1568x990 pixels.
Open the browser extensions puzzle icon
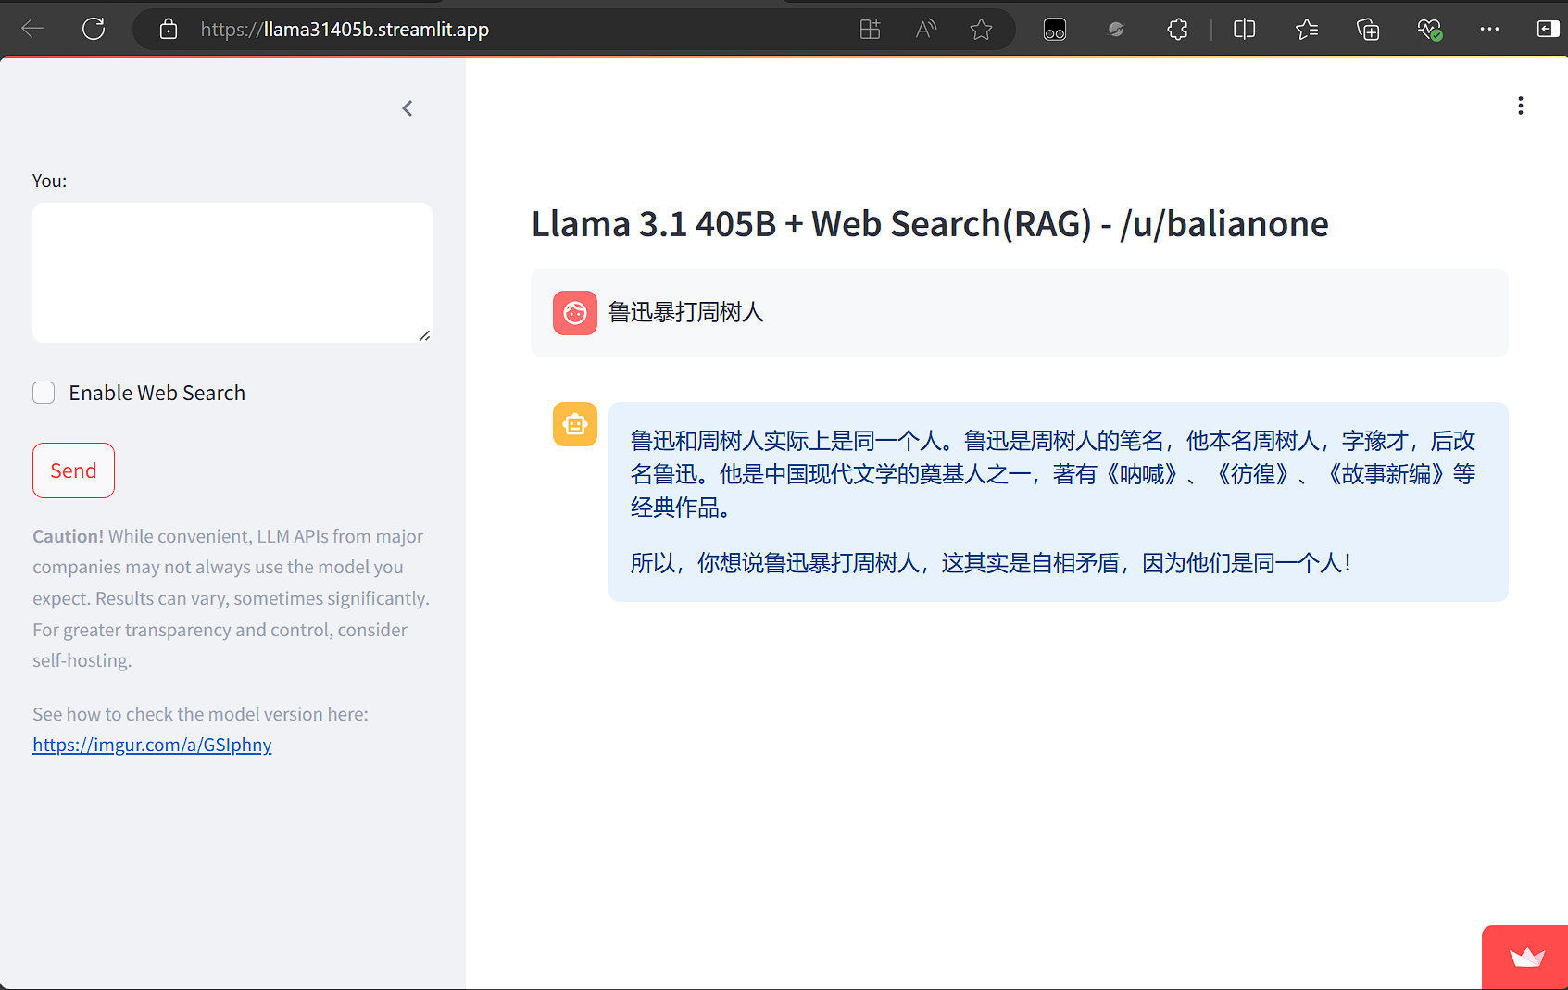(1177, 30)
